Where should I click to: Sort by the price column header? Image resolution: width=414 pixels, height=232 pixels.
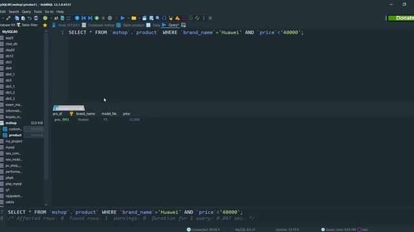click(127, 113)
